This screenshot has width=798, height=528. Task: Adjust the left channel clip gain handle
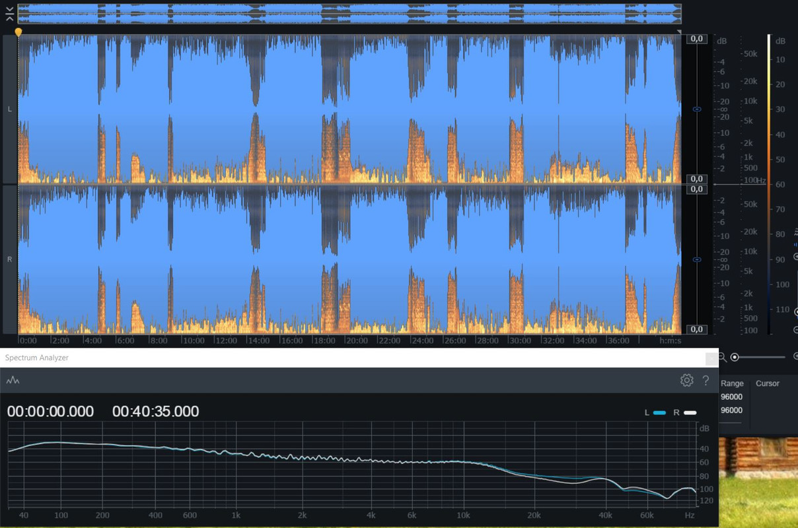point(696,109)
